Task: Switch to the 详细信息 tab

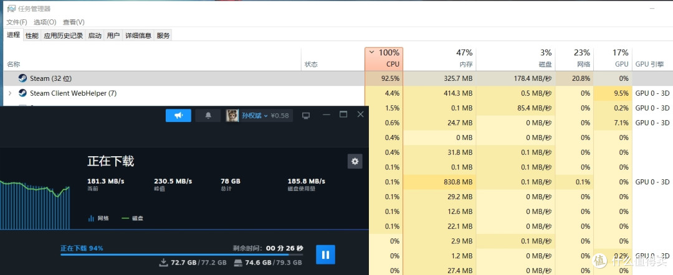Action: pos(138,36)
